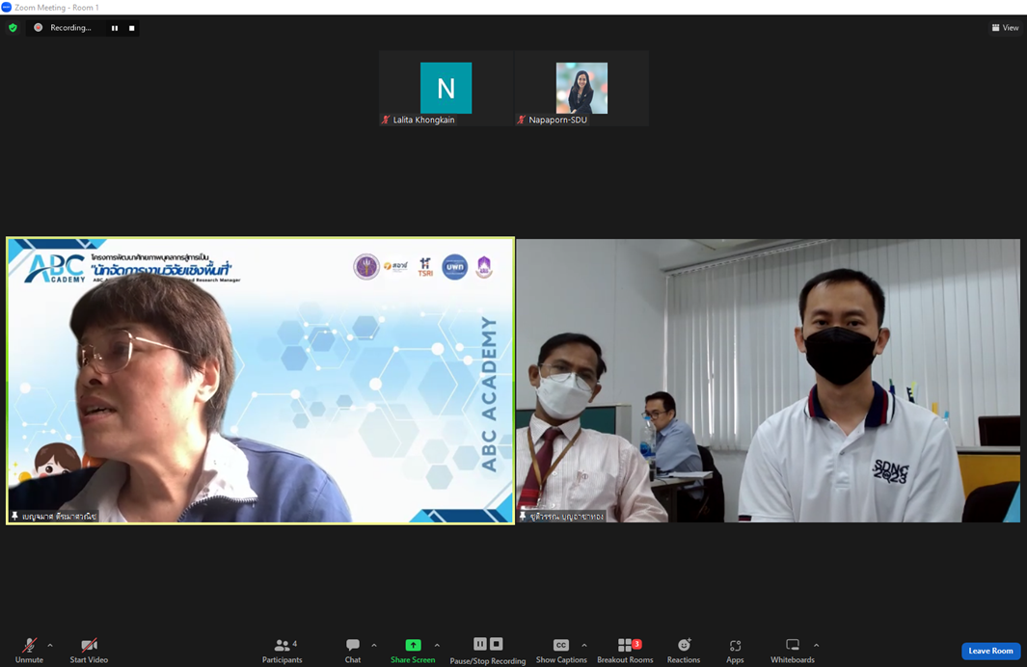
Task: Click the green encryption shield icon
Action: click(x=13, y=28)
